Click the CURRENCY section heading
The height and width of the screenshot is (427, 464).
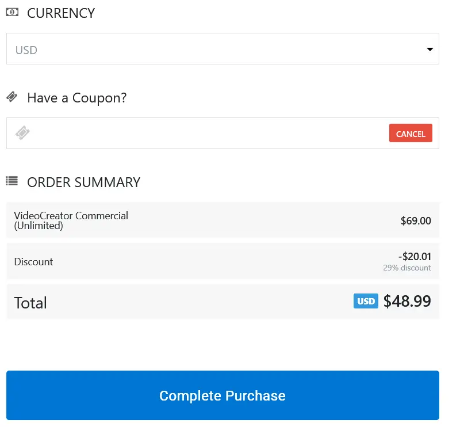61,13
